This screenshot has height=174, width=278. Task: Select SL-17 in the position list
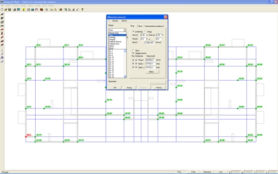click(116, 73)
